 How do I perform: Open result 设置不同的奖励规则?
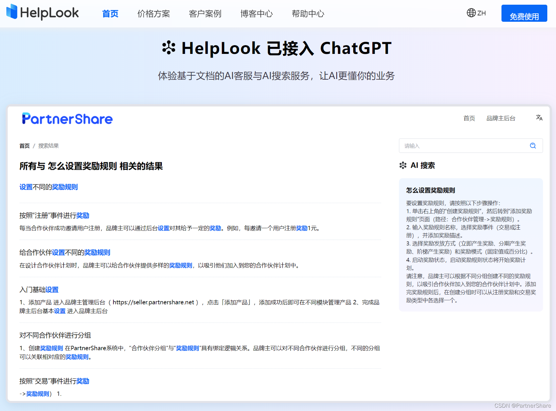49,187
